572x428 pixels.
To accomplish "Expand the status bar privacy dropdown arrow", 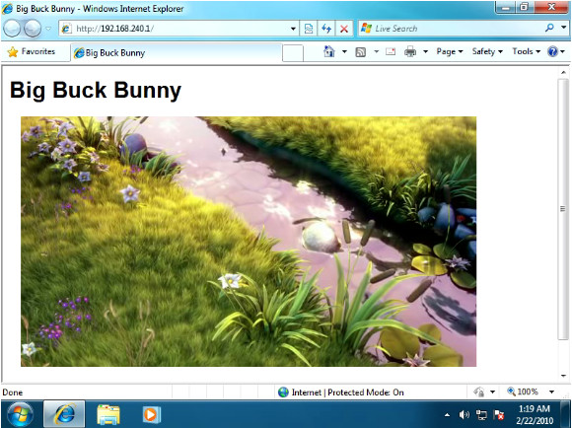I will [x=492, y=392].
